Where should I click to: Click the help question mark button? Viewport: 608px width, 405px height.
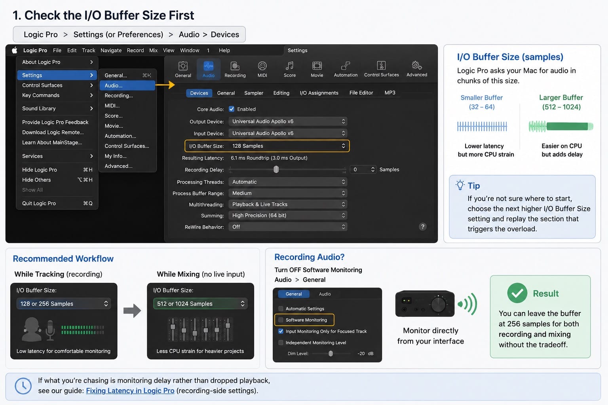(x=423, y=227)
